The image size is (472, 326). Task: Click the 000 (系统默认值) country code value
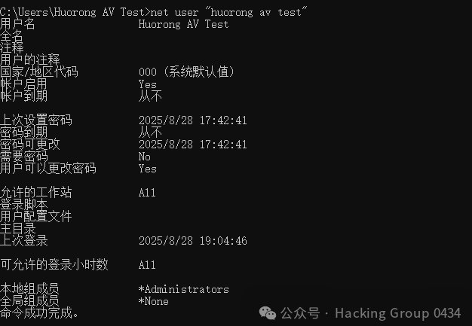pos(186,72)
